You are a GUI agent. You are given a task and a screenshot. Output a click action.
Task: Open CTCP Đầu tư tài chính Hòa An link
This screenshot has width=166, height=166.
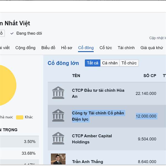coord(98,94)
